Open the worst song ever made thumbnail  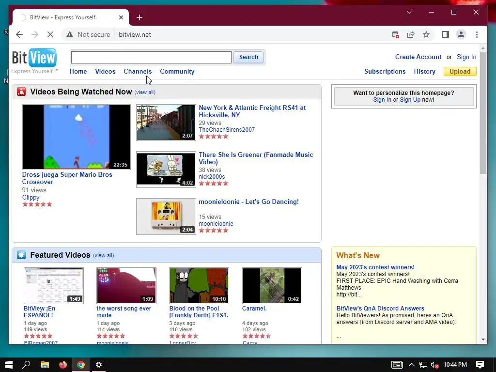[126, 286]
